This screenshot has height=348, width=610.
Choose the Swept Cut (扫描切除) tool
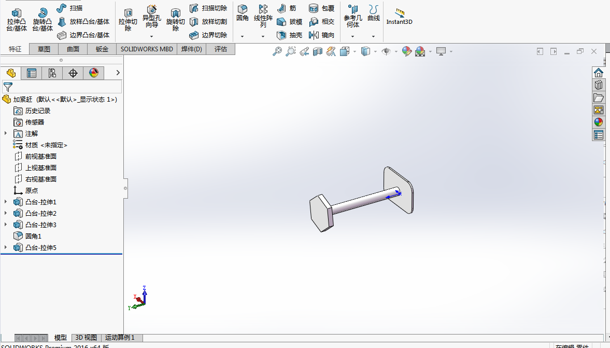point(208,8)
